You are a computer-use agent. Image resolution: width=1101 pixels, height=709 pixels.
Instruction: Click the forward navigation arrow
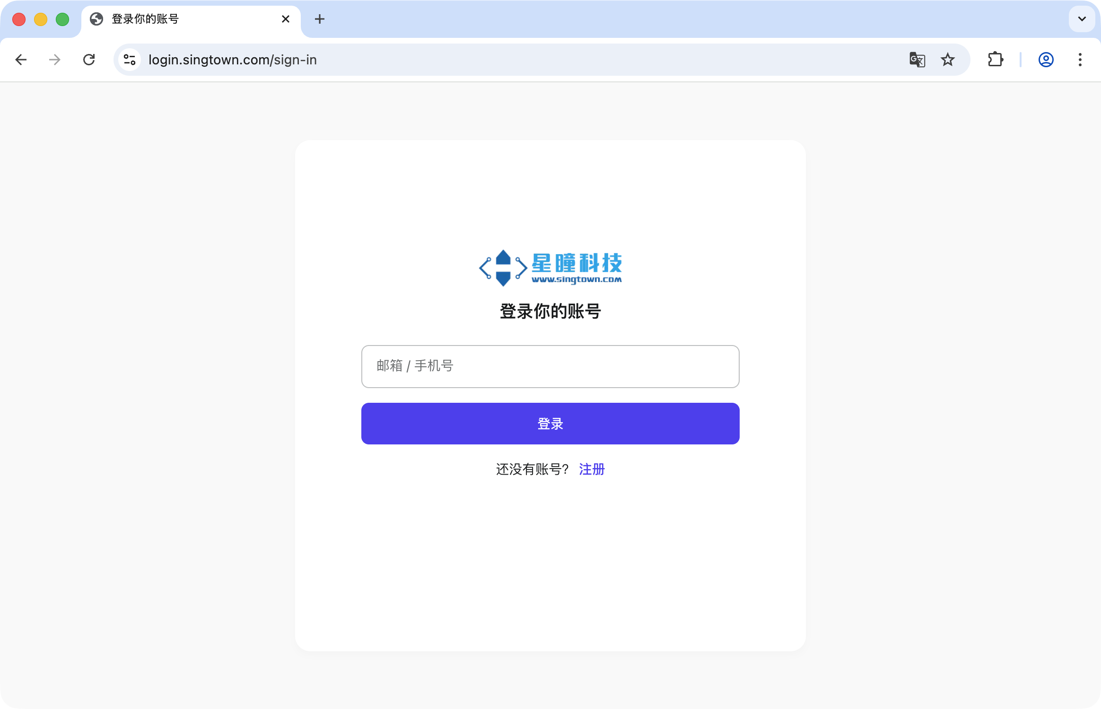click(55, 60)
